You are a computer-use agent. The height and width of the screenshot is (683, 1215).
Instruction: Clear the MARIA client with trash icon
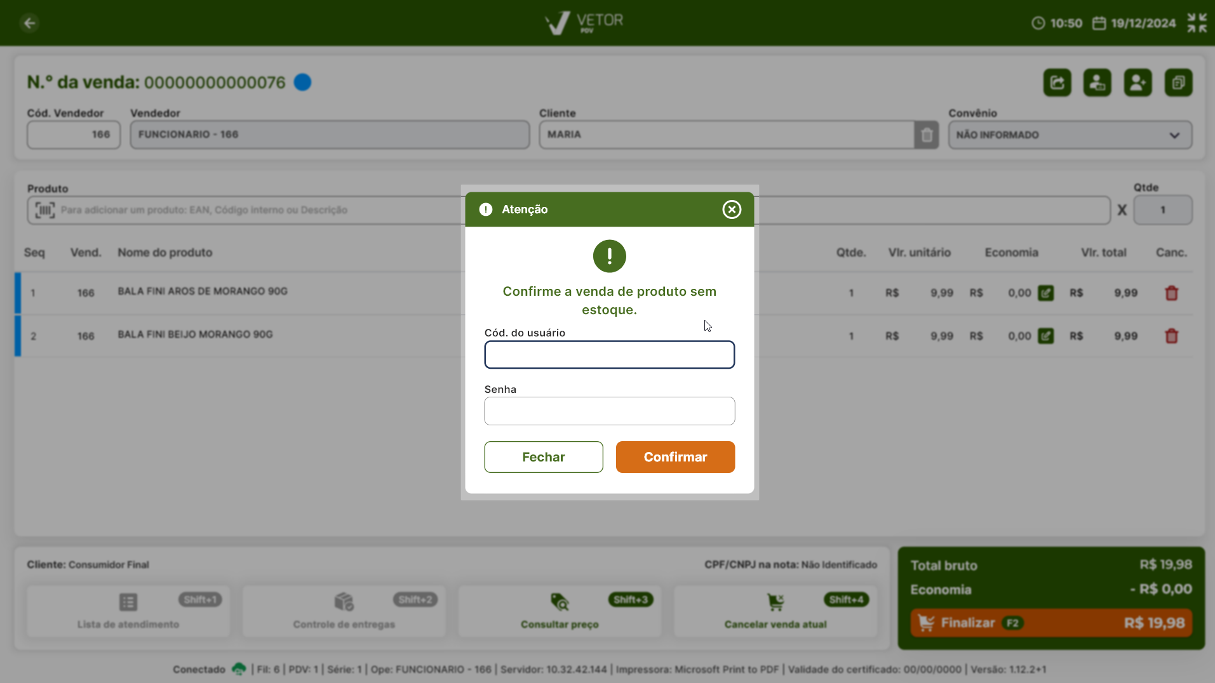click(926, 135)
